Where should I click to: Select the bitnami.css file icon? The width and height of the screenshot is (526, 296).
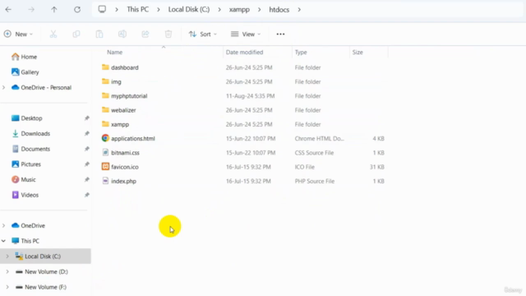[x=105, y=152]
